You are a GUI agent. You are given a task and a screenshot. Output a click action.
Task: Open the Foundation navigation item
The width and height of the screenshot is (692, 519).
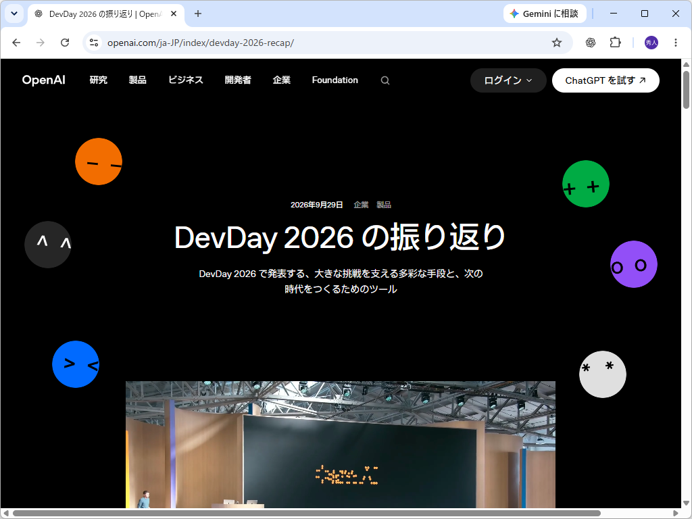tap(335, 80)
